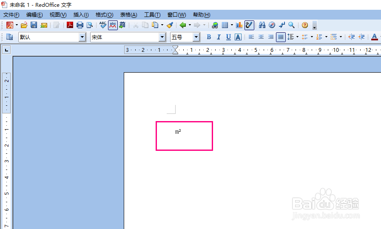Click the orange character spacing icon

point(319,37)
